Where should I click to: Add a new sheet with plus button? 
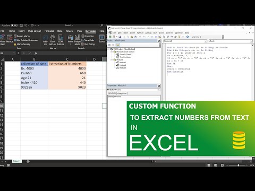[28, 161]
